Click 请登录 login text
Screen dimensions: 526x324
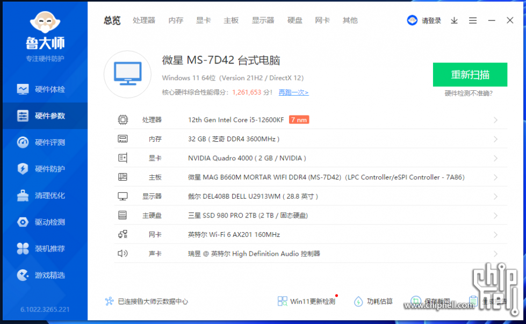[431, 20]
